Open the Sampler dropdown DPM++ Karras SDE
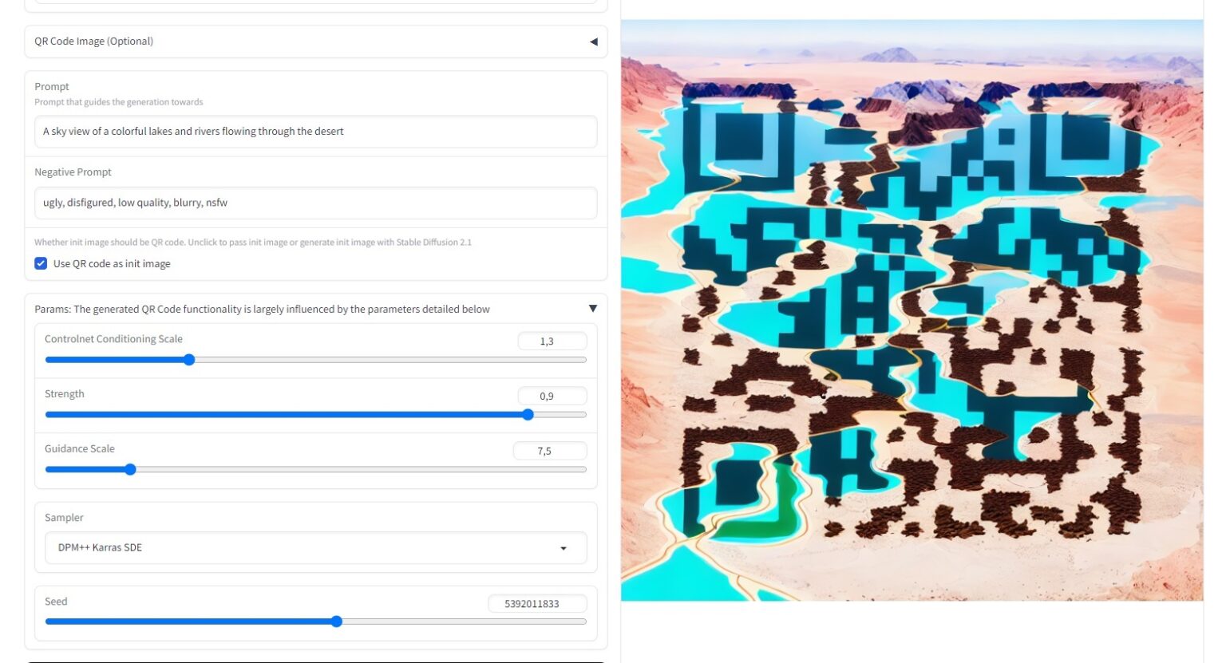 (315, 548)
